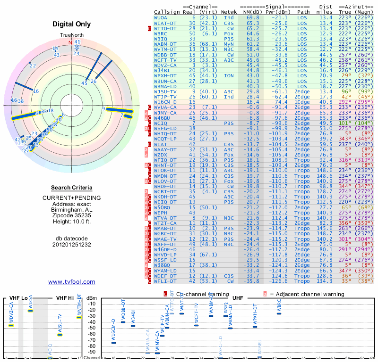Image resolution: width=378 pixels, height=362 pixels.
Task: Click the pink adjacent channel legend icon
Action: [265, 294]
